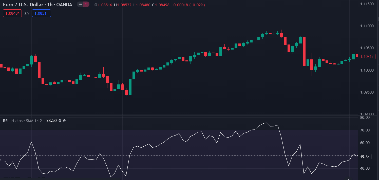Click the red current price label 1.10312
This screenshot has height=180, width=379.
point(367,57)
